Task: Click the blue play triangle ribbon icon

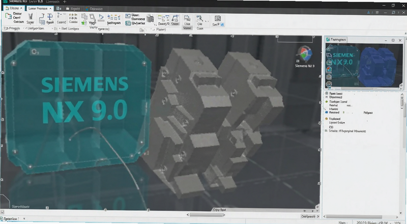Action: pyautogui.click(x=101, y=17)
